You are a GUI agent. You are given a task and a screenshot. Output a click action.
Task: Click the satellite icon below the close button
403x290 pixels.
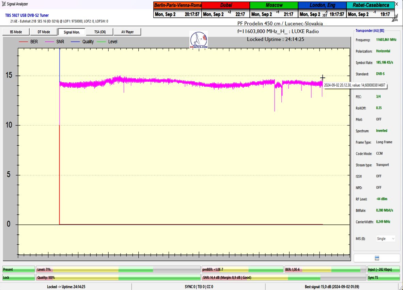click(395, 18)
